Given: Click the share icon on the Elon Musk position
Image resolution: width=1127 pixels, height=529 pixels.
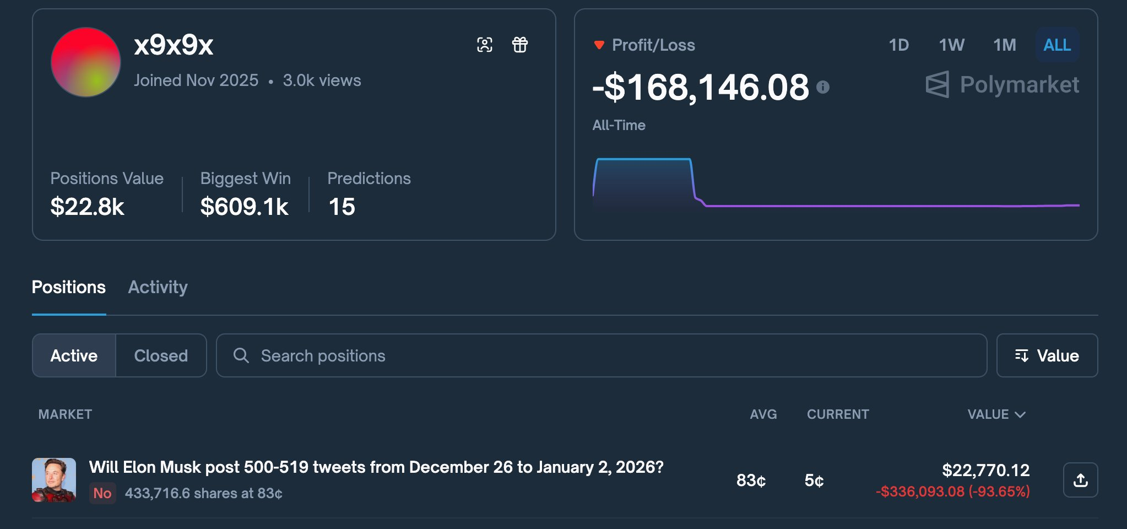Looking at the screenshot, I should click(x=1080, y=480).
